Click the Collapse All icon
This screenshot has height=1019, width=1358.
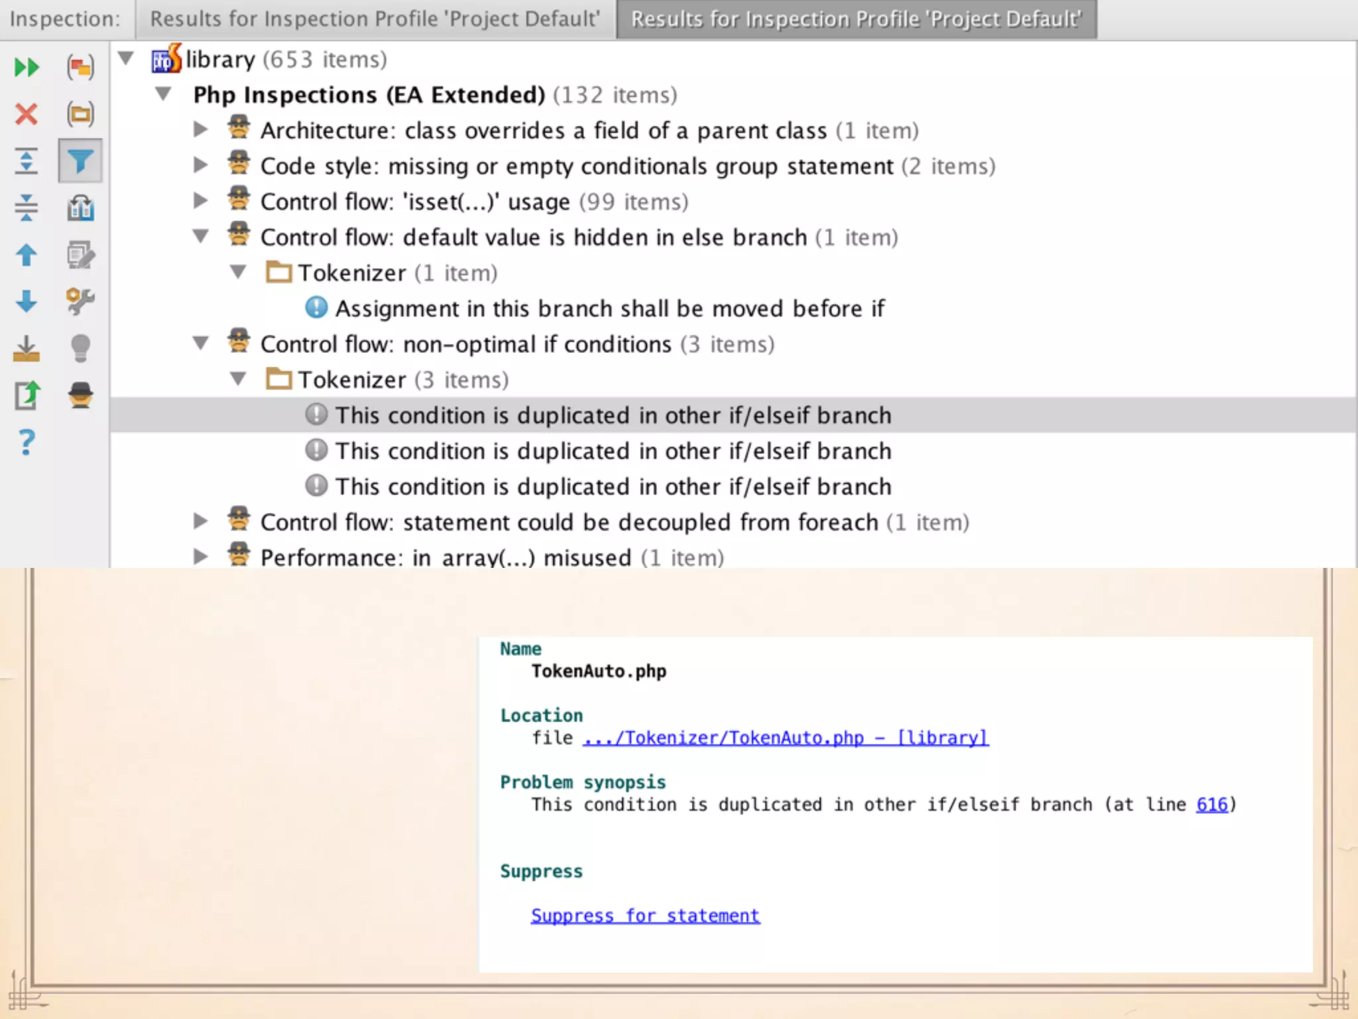(27, 208)
